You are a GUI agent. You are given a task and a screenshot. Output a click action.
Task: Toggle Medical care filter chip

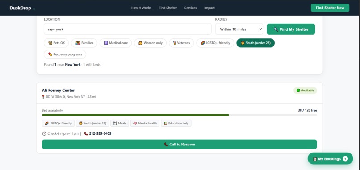tap(116, 43)
